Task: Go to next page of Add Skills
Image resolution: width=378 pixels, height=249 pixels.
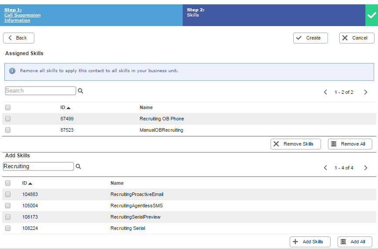Action: pos(366,168)
